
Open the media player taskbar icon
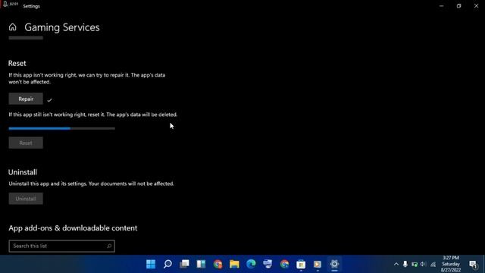(318, 265)
